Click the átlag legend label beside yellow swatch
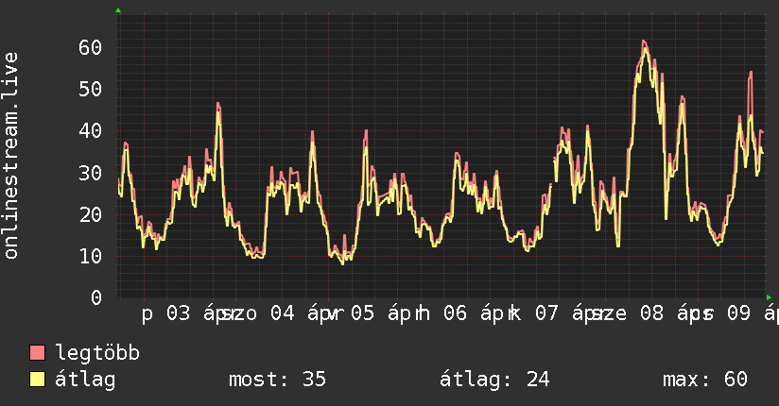 tap(85, 380)
